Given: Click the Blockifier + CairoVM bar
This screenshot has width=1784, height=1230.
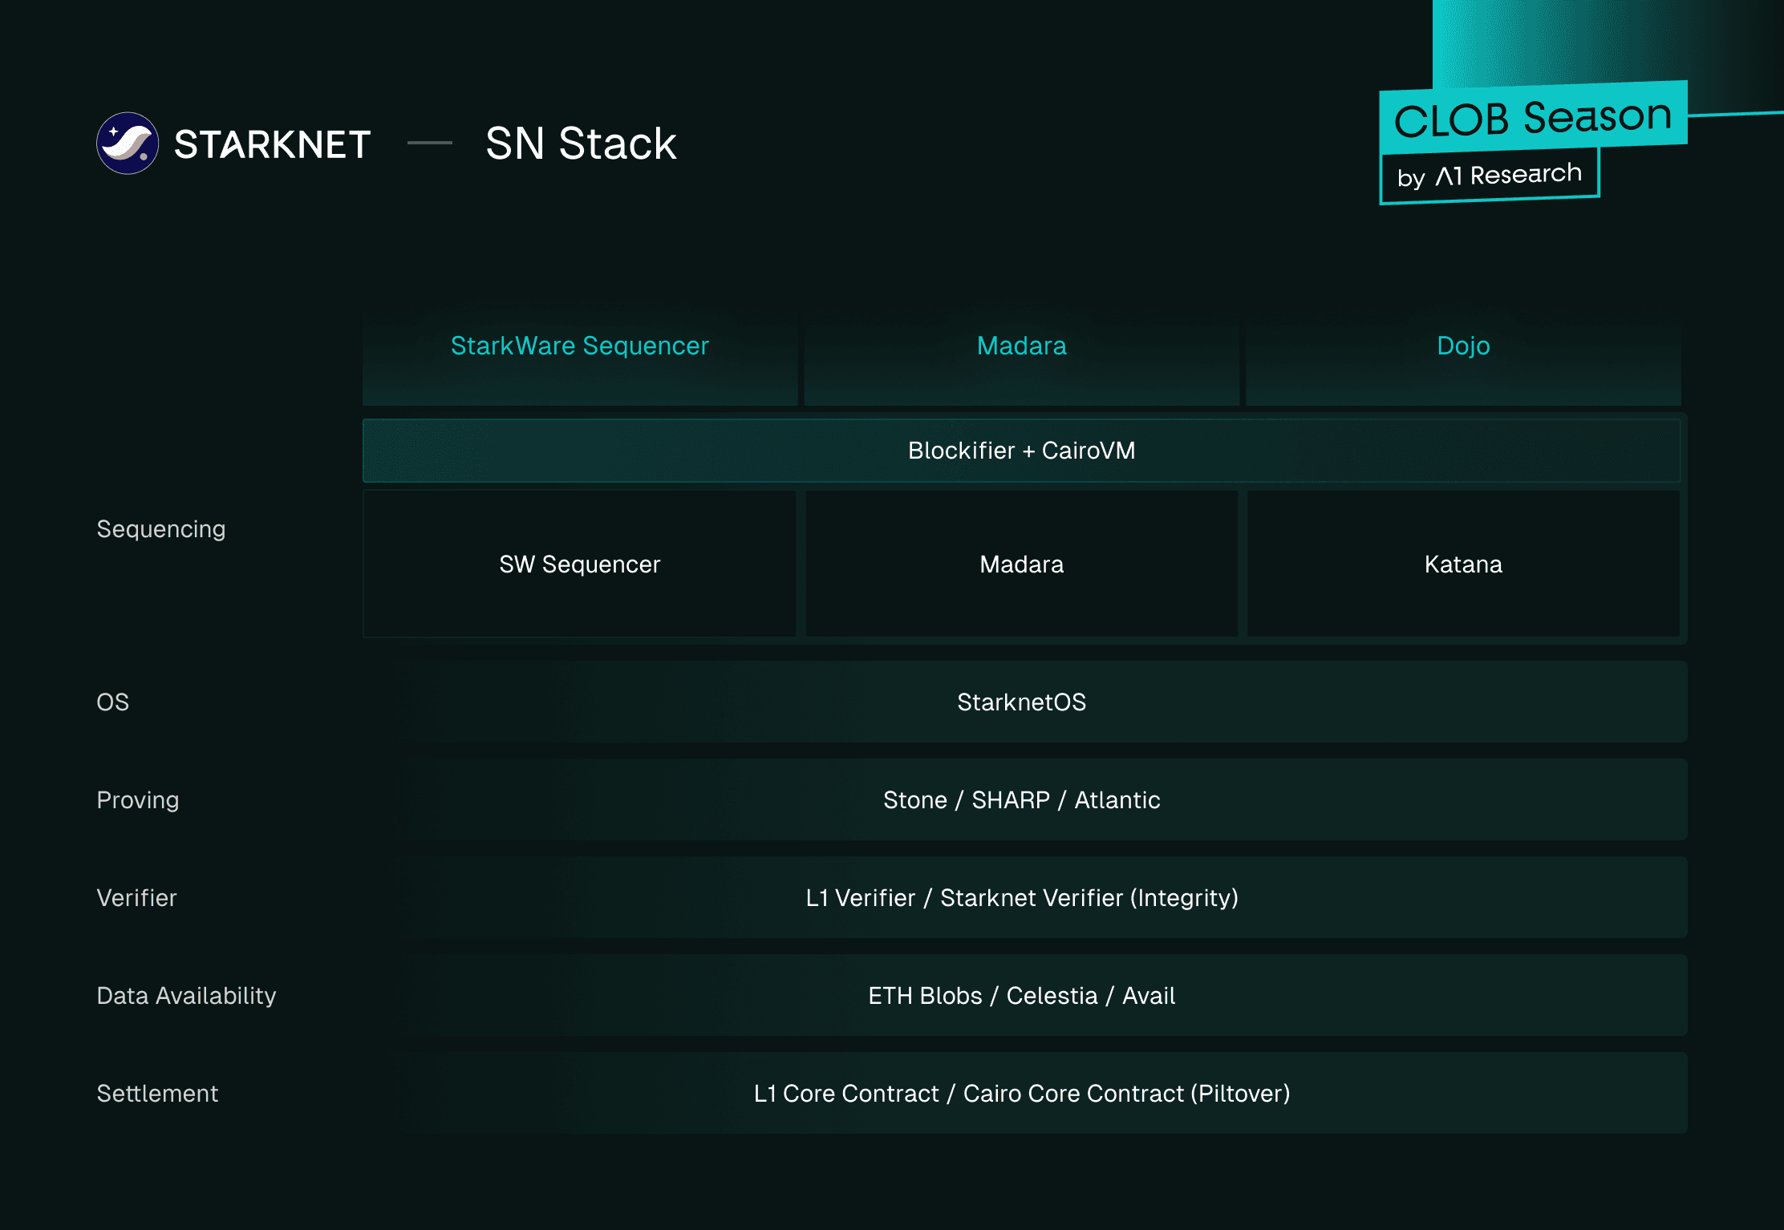Looking at the screenshot, I should [1021, 451].
